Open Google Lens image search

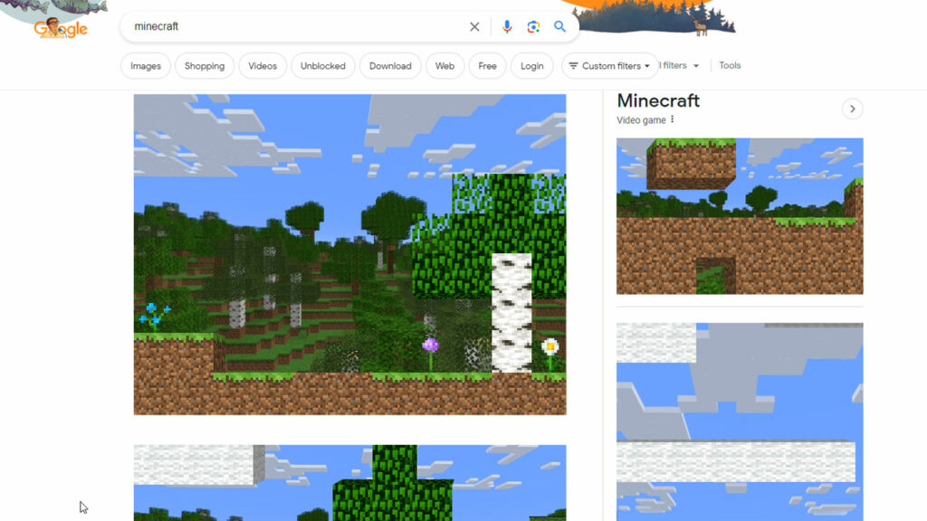(533, 27)
